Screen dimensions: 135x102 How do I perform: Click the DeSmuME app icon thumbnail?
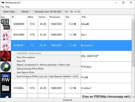coord(6,24)
